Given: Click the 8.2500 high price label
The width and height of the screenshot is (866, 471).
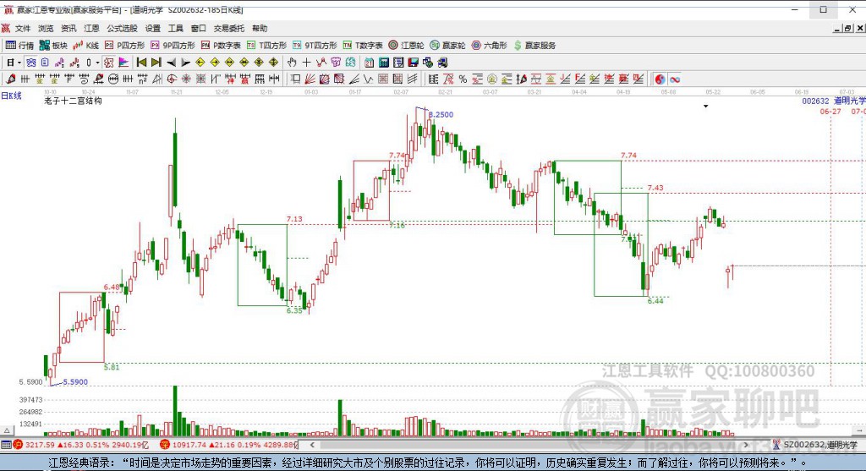Looking at the screenshot, I should [441, 114].
